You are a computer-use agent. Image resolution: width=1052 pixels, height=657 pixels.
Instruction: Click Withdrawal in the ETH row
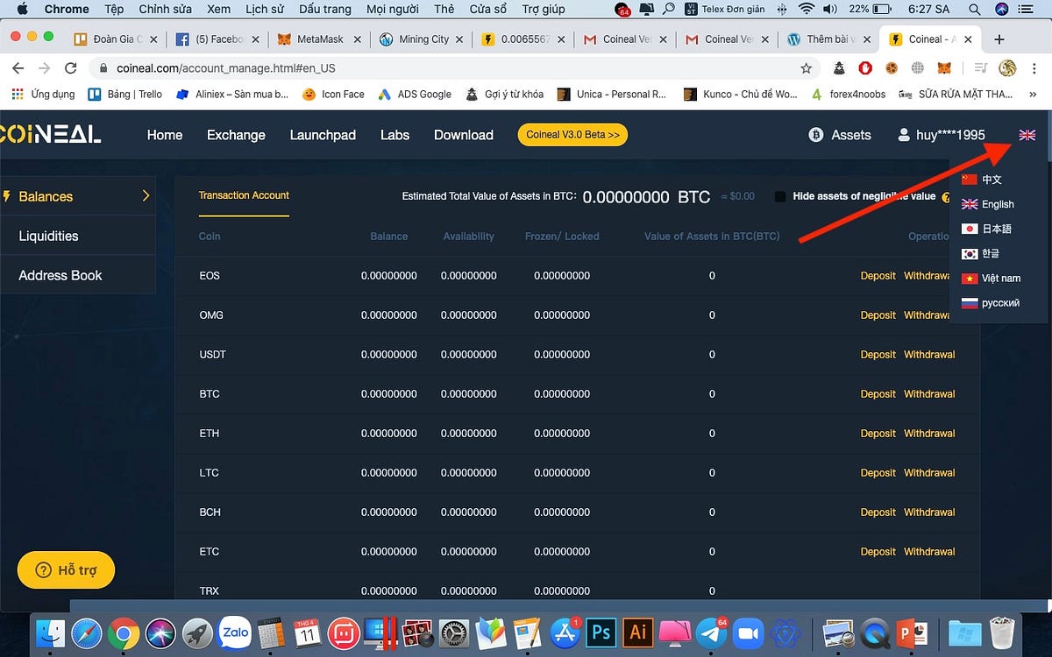(929, 434)
